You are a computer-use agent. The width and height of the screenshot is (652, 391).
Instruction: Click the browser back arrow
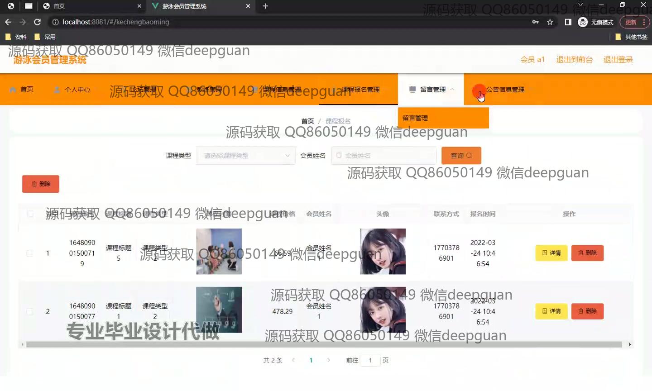(8, 22)
